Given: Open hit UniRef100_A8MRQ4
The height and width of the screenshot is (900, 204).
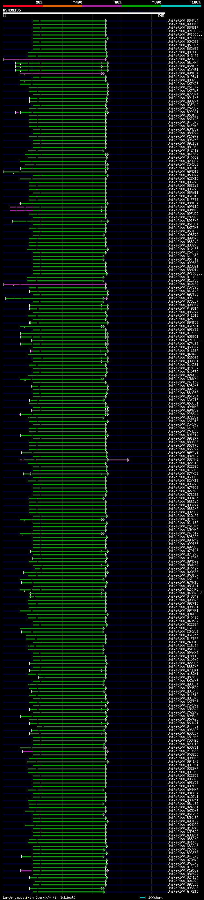Looking at the screenshot, I should click(x=183, y=133).
